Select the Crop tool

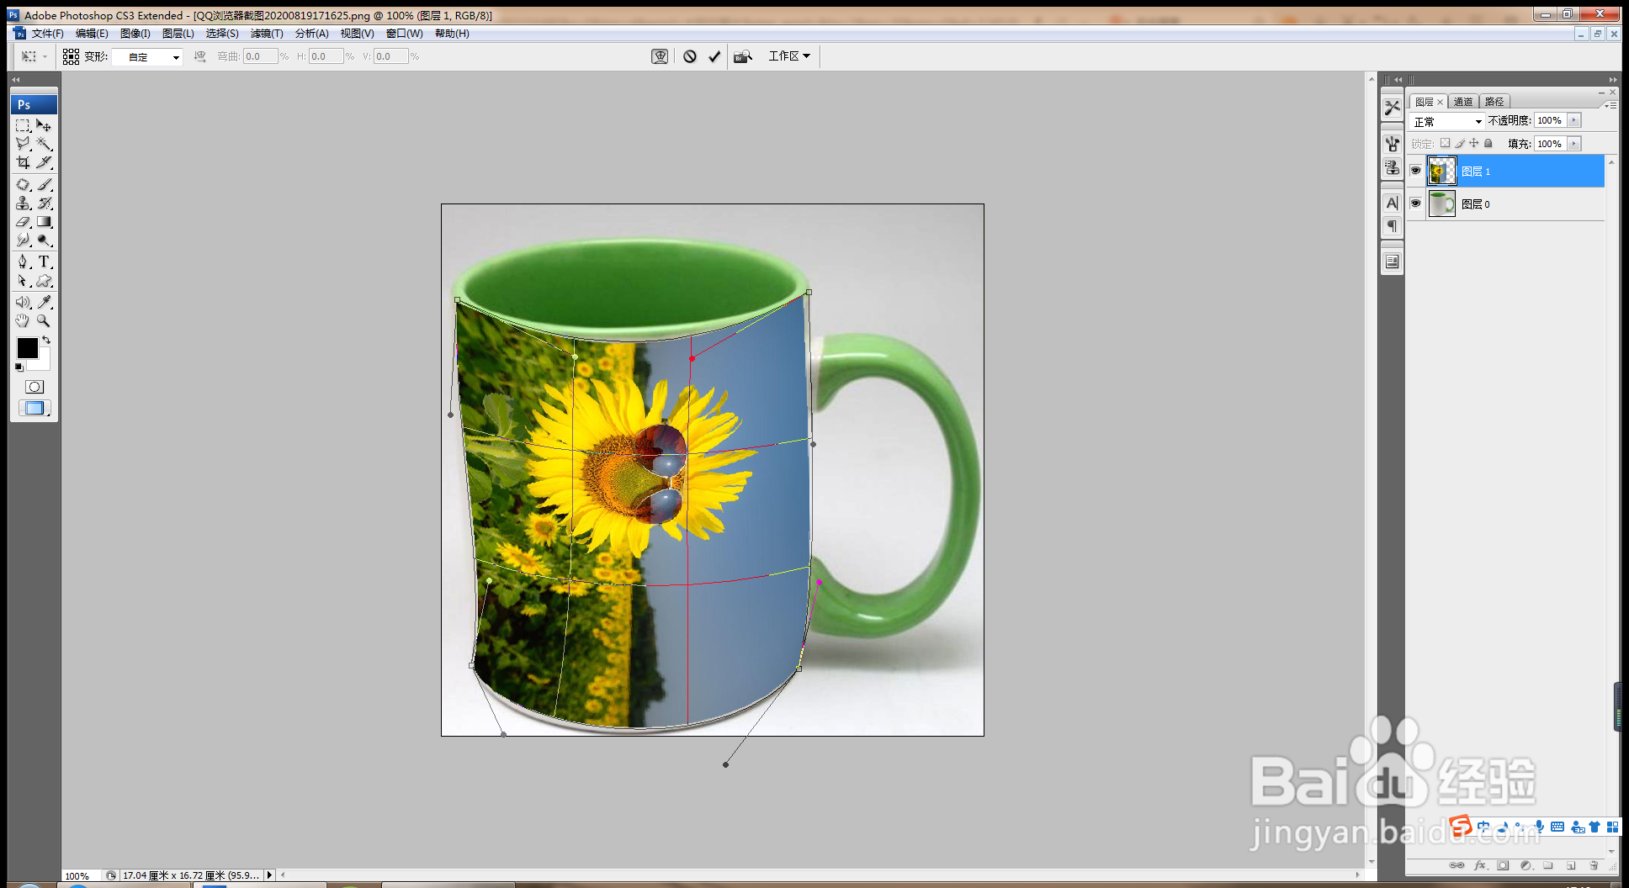(x=23, y=162)
